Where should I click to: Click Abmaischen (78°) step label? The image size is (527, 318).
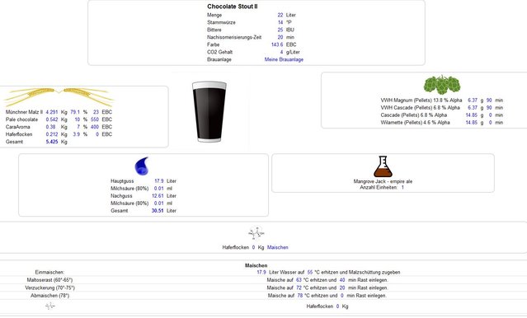click(49, 296)
